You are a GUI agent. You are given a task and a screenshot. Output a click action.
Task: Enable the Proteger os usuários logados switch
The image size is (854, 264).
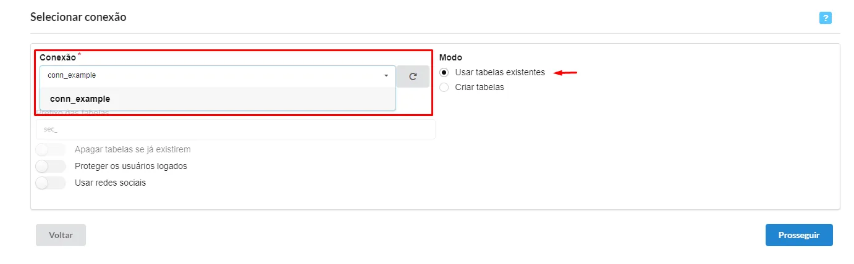pyautogui.click(x=51, y=166)
